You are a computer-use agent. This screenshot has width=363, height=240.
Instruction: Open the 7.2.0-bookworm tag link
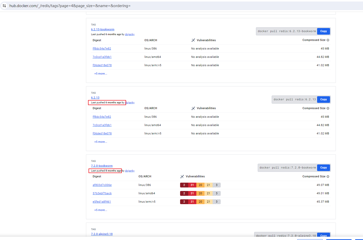pyautogui.click(x=102, y=166)
